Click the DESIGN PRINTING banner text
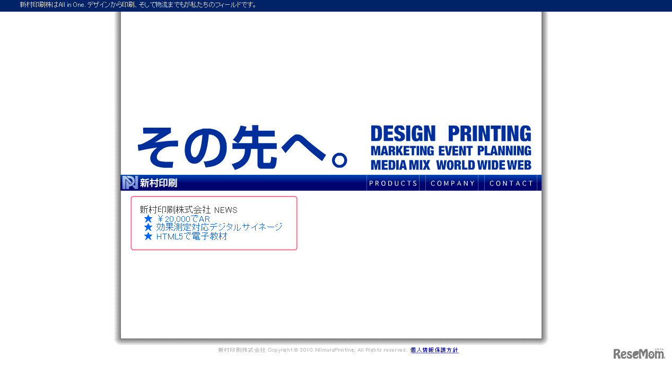 pyautogui.click(x=451, y=134)
